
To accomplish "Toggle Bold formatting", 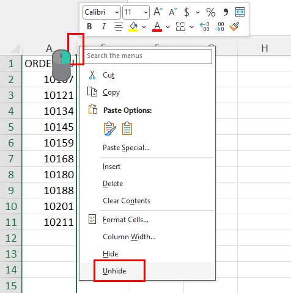I will tap(89, 26).
